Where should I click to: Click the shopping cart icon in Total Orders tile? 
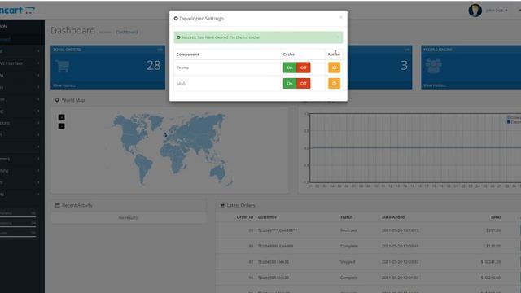[x=63, y=66]
